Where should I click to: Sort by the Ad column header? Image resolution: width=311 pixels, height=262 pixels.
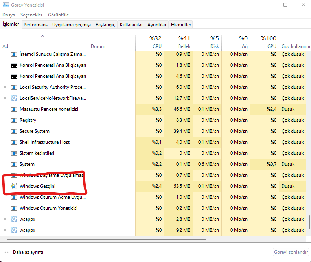pos(44,42)
